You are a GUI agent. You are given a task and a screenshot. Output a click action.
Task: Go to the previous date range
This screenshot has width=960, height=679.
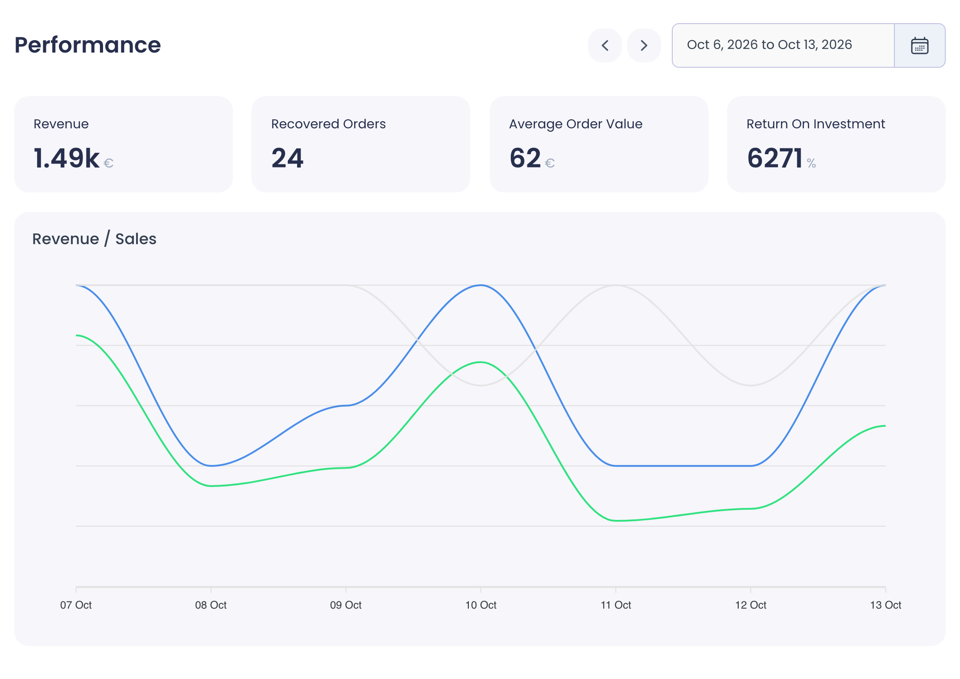tap(604, 45)
